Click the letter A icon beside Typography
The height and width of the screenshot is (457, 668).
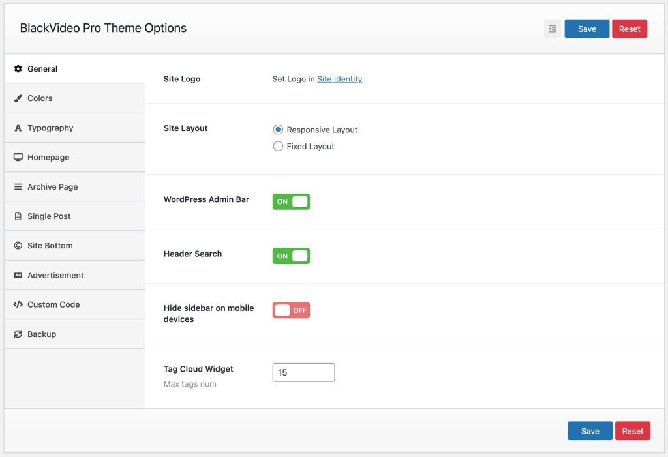(x=18, y=128)
